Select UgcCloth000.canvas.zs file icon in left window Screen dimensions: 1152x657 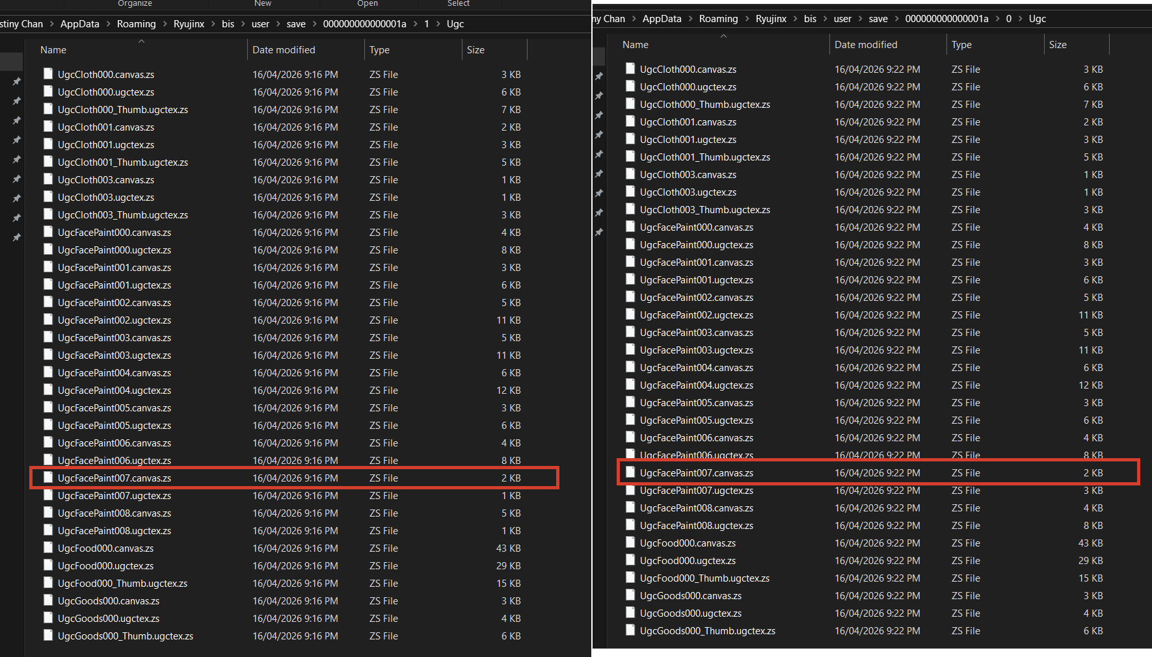click(48, 73)
